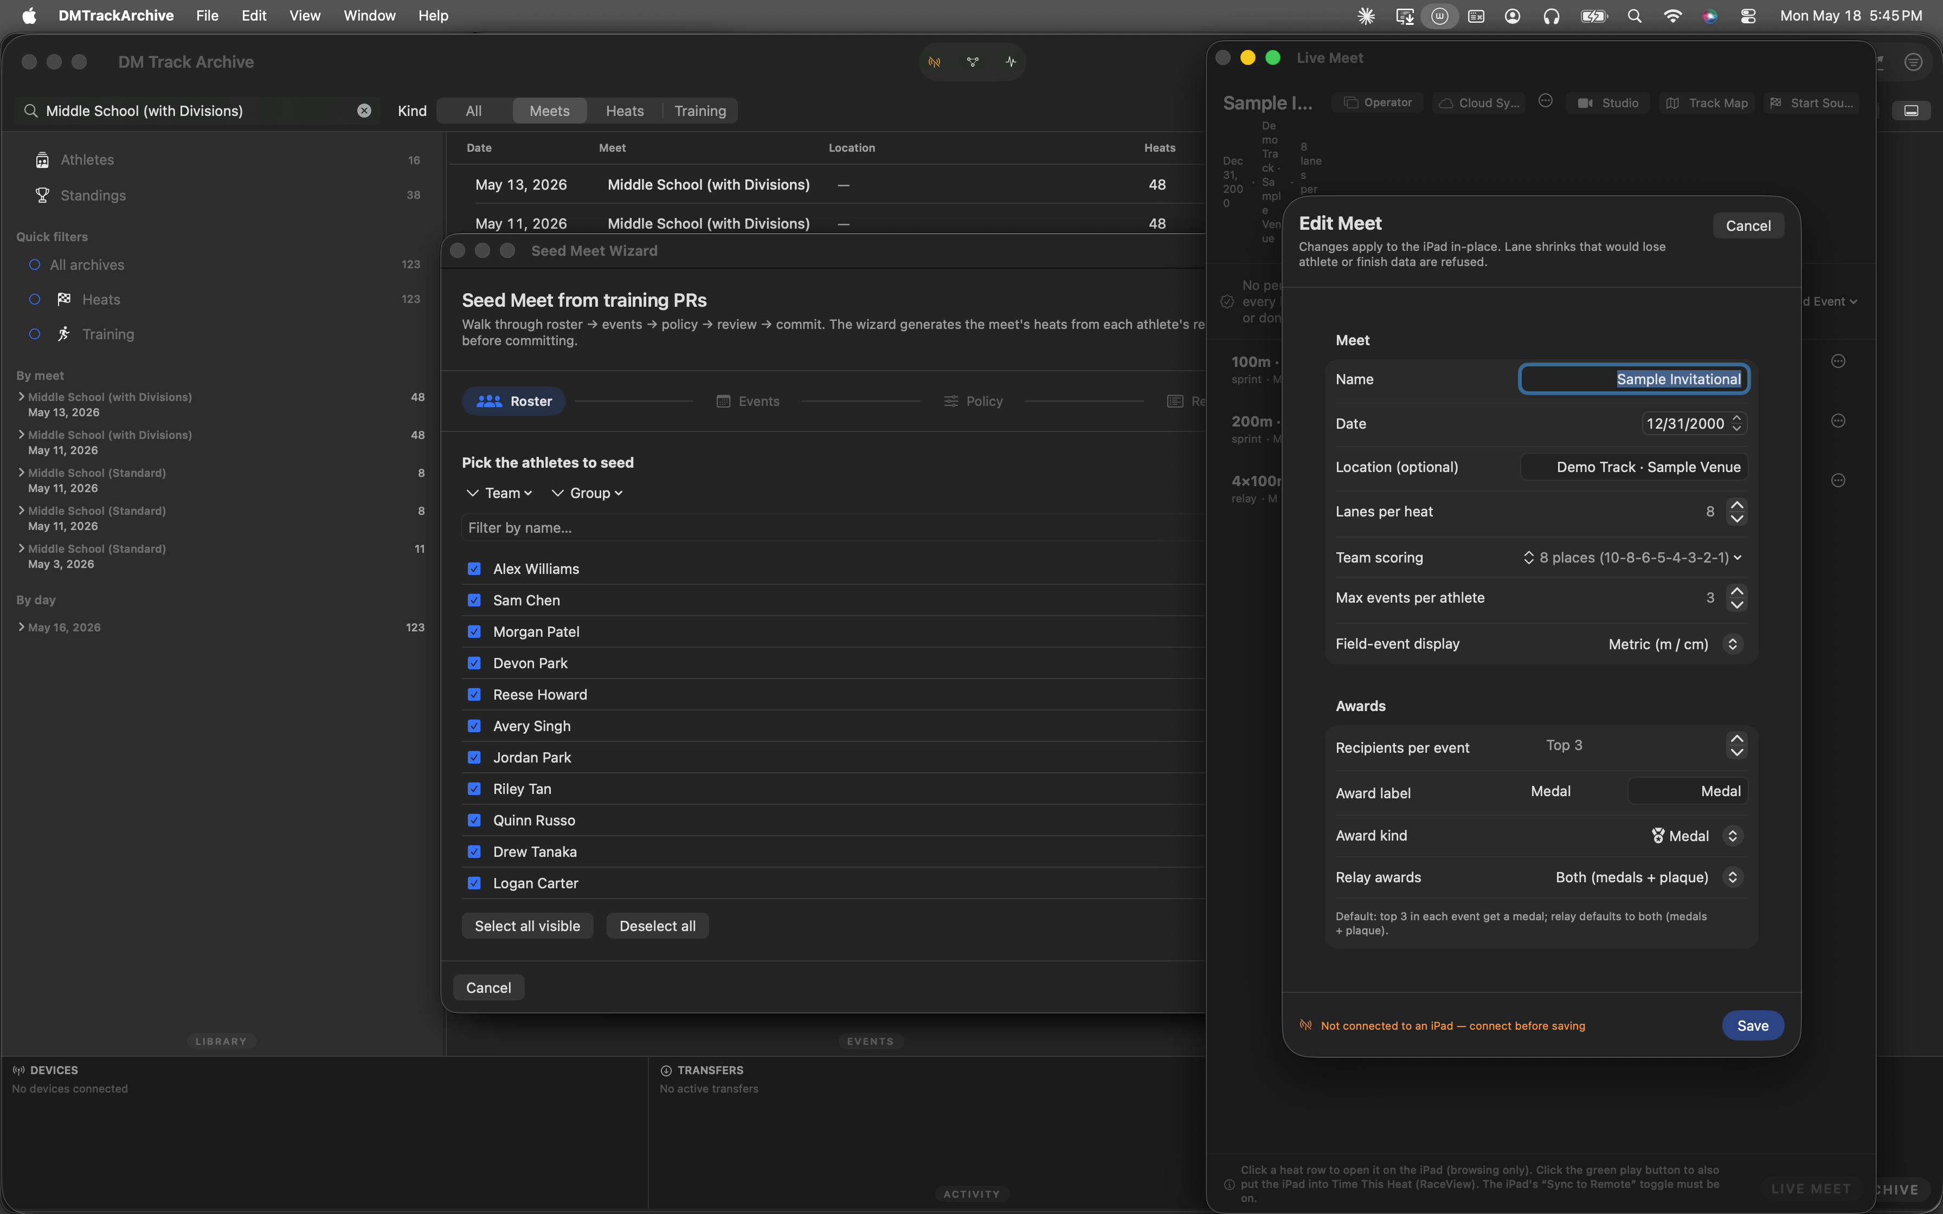Screen dimensions: 1943x1214
Task: Switch Kind filter to Training
Action: pos(700,111)
